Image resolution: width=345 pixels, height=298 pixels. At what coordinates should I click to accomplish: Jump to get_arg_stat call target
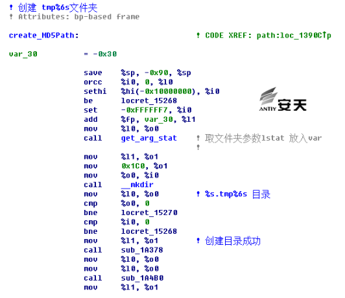pos(149,138)
